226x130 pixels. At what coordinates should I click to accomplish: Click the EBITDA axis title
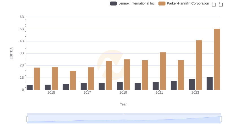click(x=11, y=53)
